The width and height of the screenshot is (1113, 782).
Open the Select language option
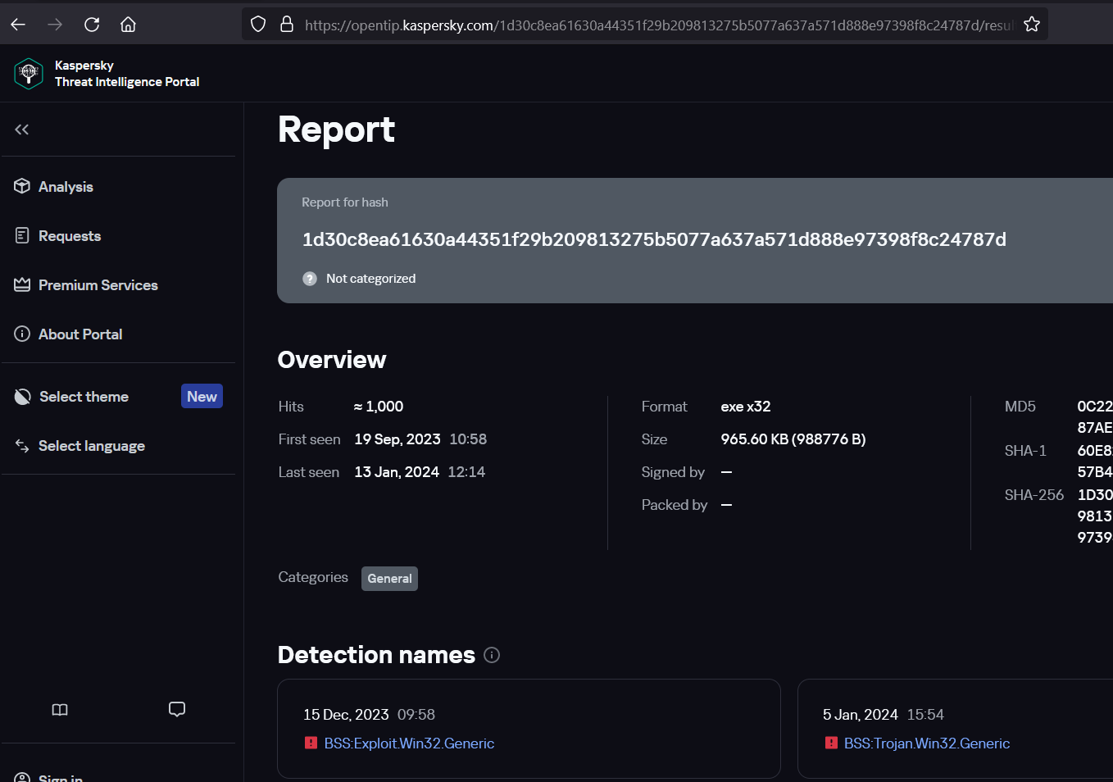pyautogui.click(x=91, y=446)
